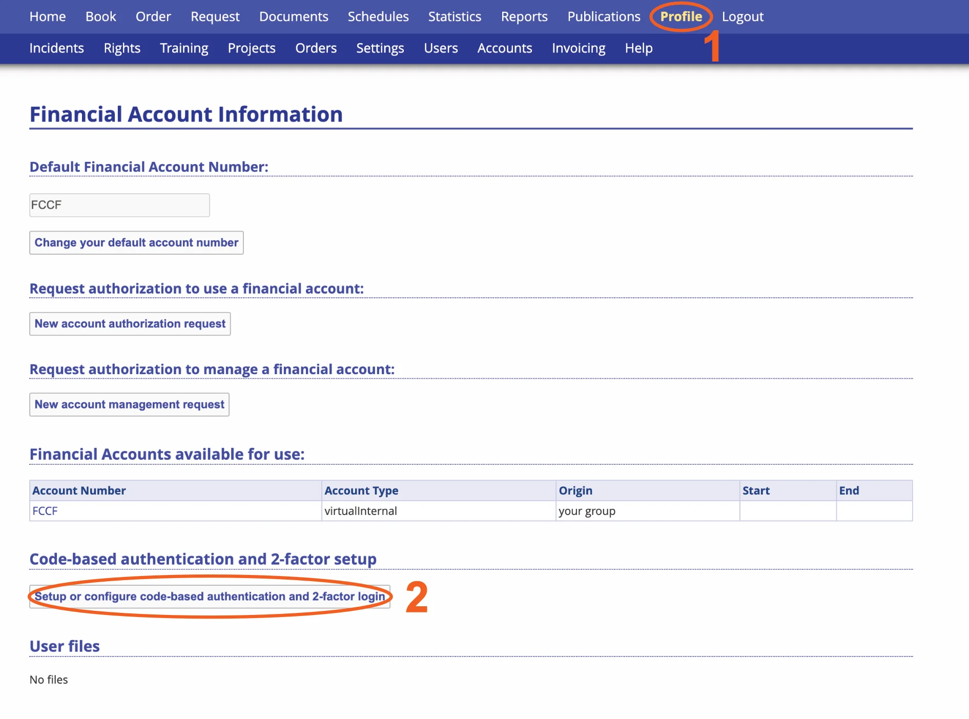Open the Reports section

pyautogui.click(x=524, y=16)
